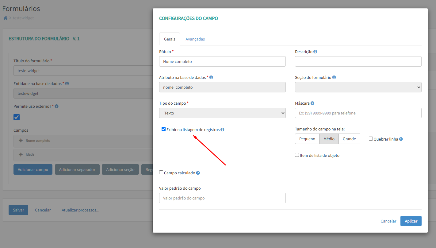Click drag handle icon on Idade field
Image resolution: width=436 pixels, height=248 pixels.
pos(21,154)
